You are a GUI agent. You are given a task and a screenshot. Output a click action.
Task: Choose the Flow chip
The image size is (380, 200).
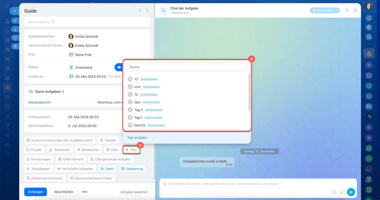coord(112,150)
